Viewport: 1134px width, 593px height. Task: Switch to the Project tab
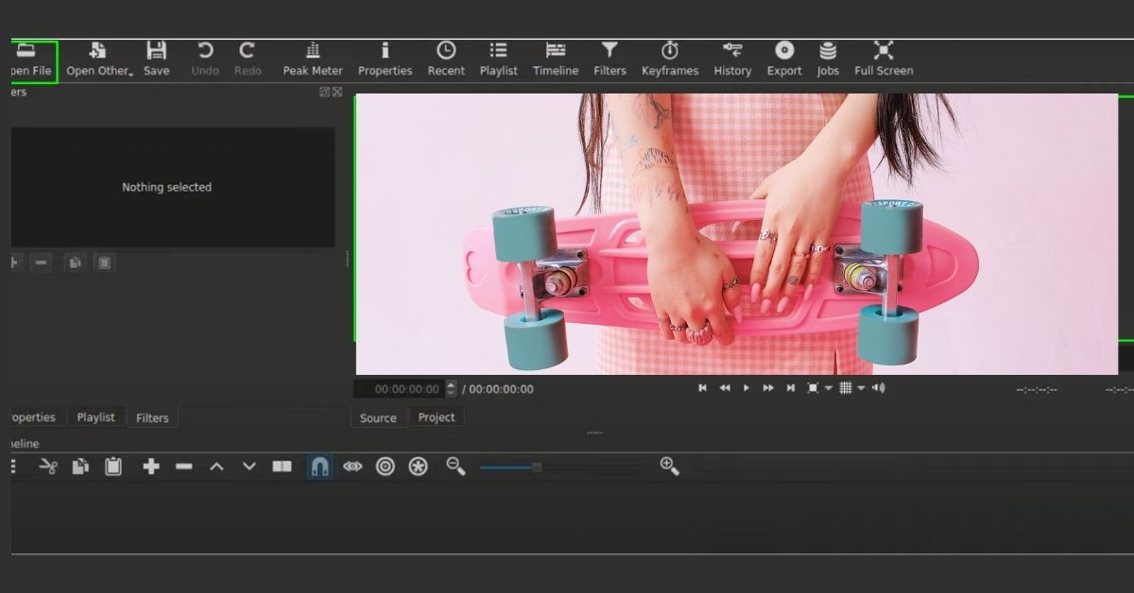[437, 417]
